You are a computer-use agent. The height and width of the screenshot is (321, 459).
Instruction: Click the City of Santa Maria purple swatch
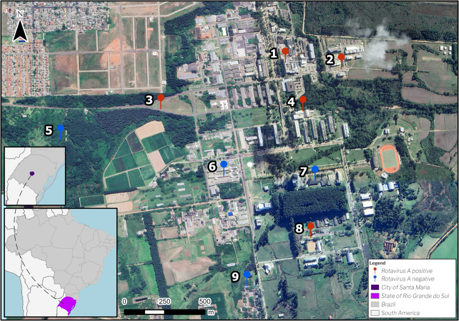pos(375,287)
